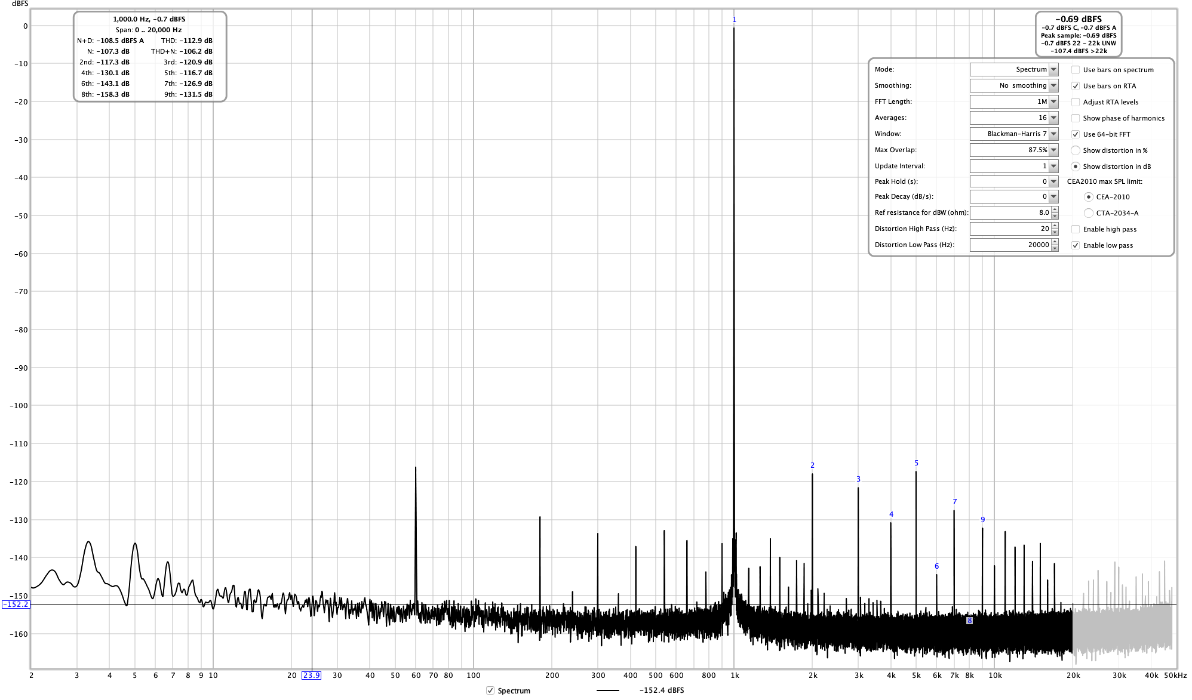Viewport: 1192px width, 700px height.
Task: Click the 8th: -158.3 dB harmonic value
Action: coord(105,94)
